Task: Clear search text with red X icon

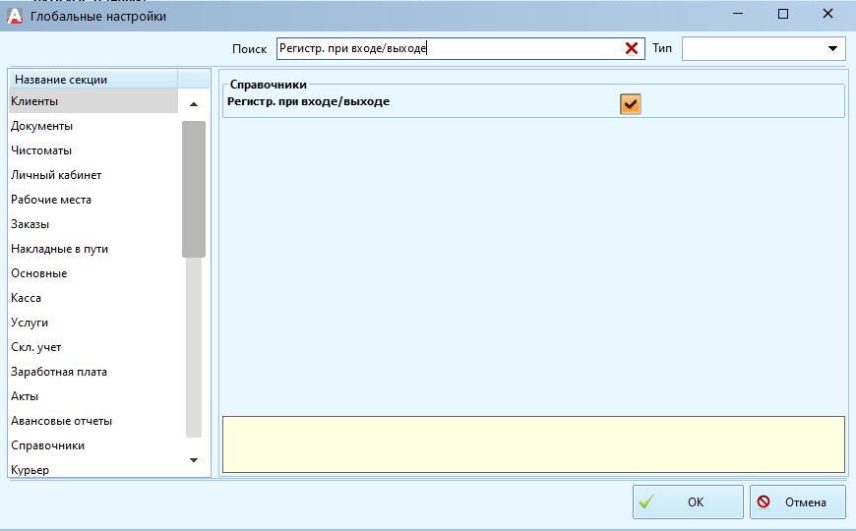Action: (x=632, y=48)
